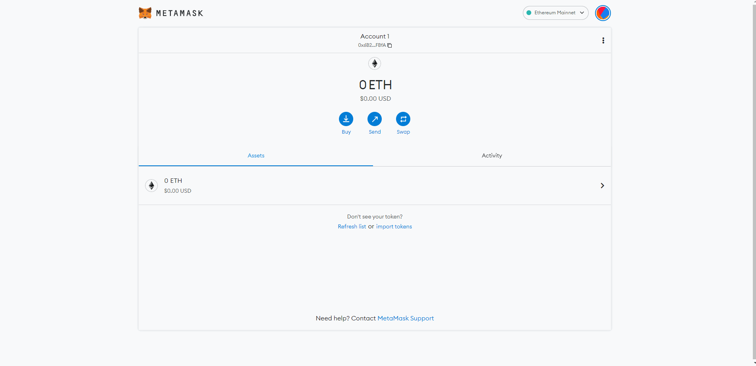Click the Ethereum logo above balance
This screenshot has width=756, height=366.
pyautogui.click(x=375, y=63)
